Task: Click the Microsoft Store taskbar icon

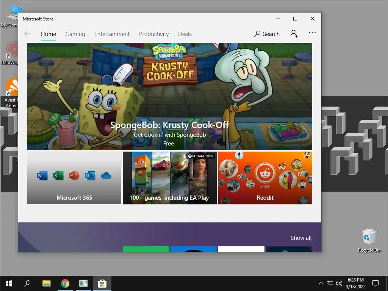Action: 102,283
